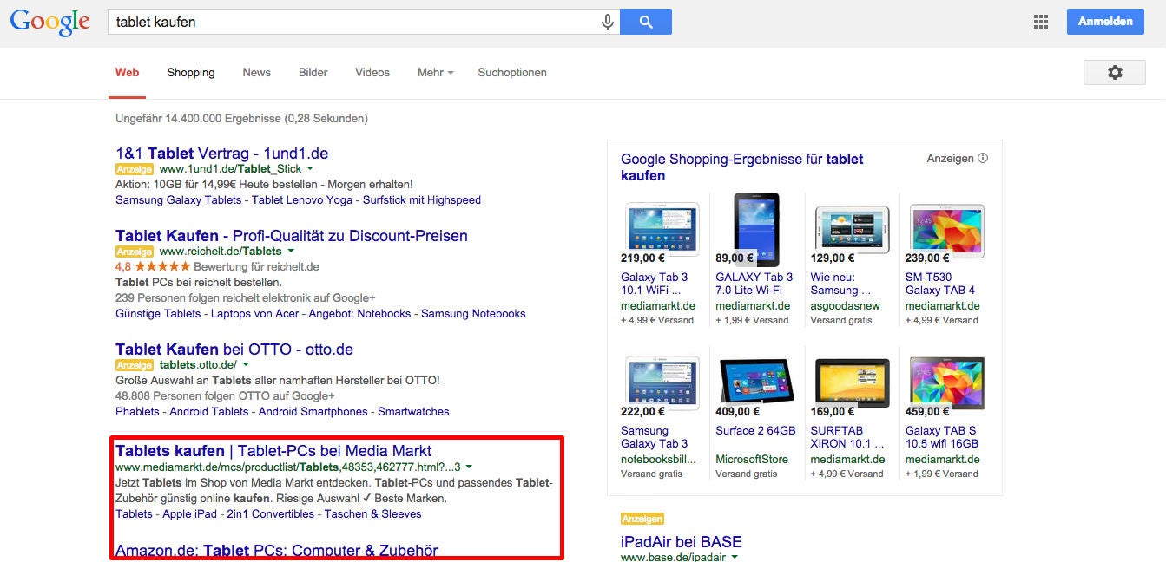
Task: Open Surface 2 64GB product link
Action: click(x=755, y=431)
